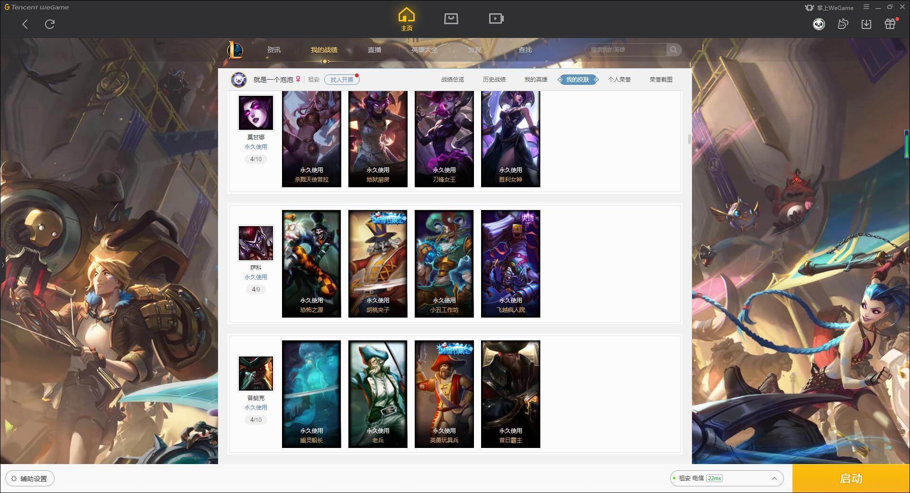This screenshot has height=493, width=910.
Task: Click the 22ms latency indicator
Action: 714,478
